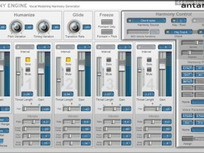204x153 pixels.
Task: Enable Solo on voice 4
Action: point(149,60)
